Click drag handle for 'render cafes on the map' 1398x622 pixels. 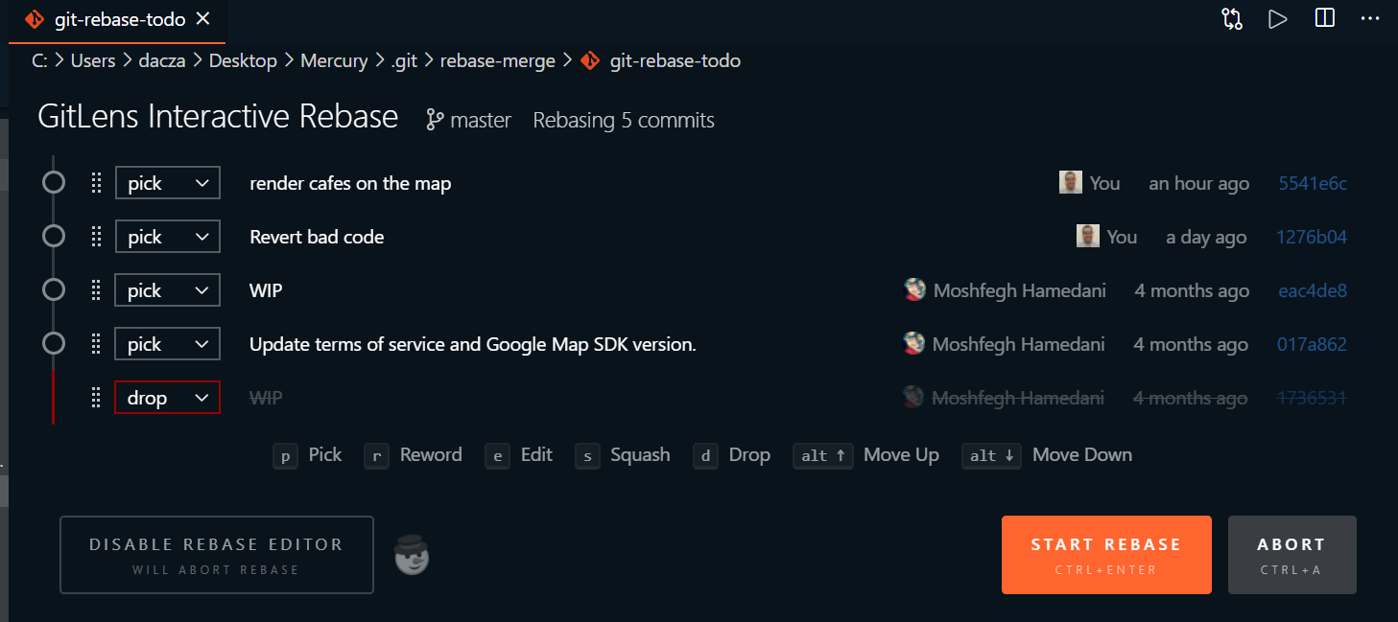(96, 183)
